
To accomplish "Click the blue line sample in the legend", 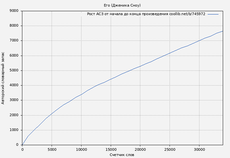I will [x=213, y=14].
